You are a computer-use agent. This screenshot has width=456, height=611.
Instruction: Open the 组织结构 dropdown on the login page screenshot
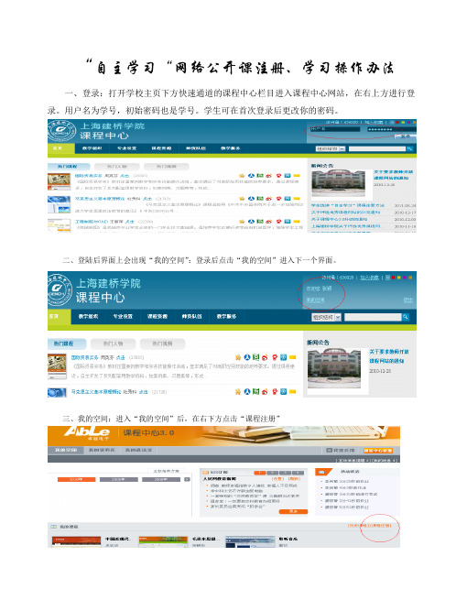click(331, 148)
